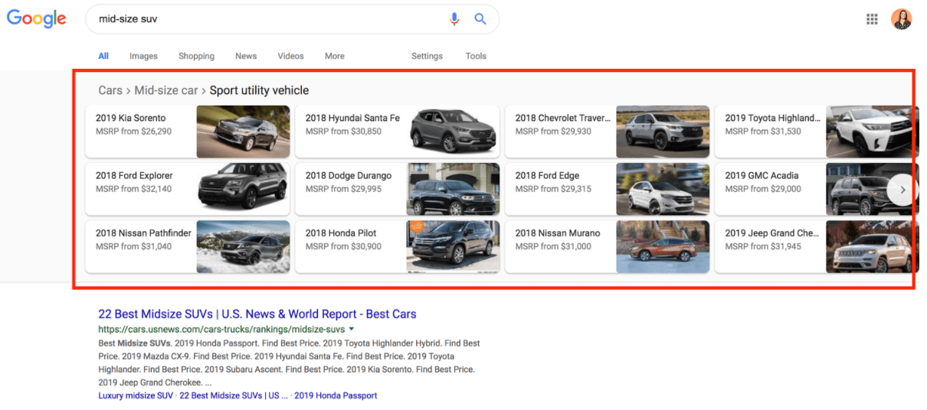The width and height of the screenshot is (927, 410).
Task: Expand the result URL dropdown arrow
Action: tap(352, 330)
